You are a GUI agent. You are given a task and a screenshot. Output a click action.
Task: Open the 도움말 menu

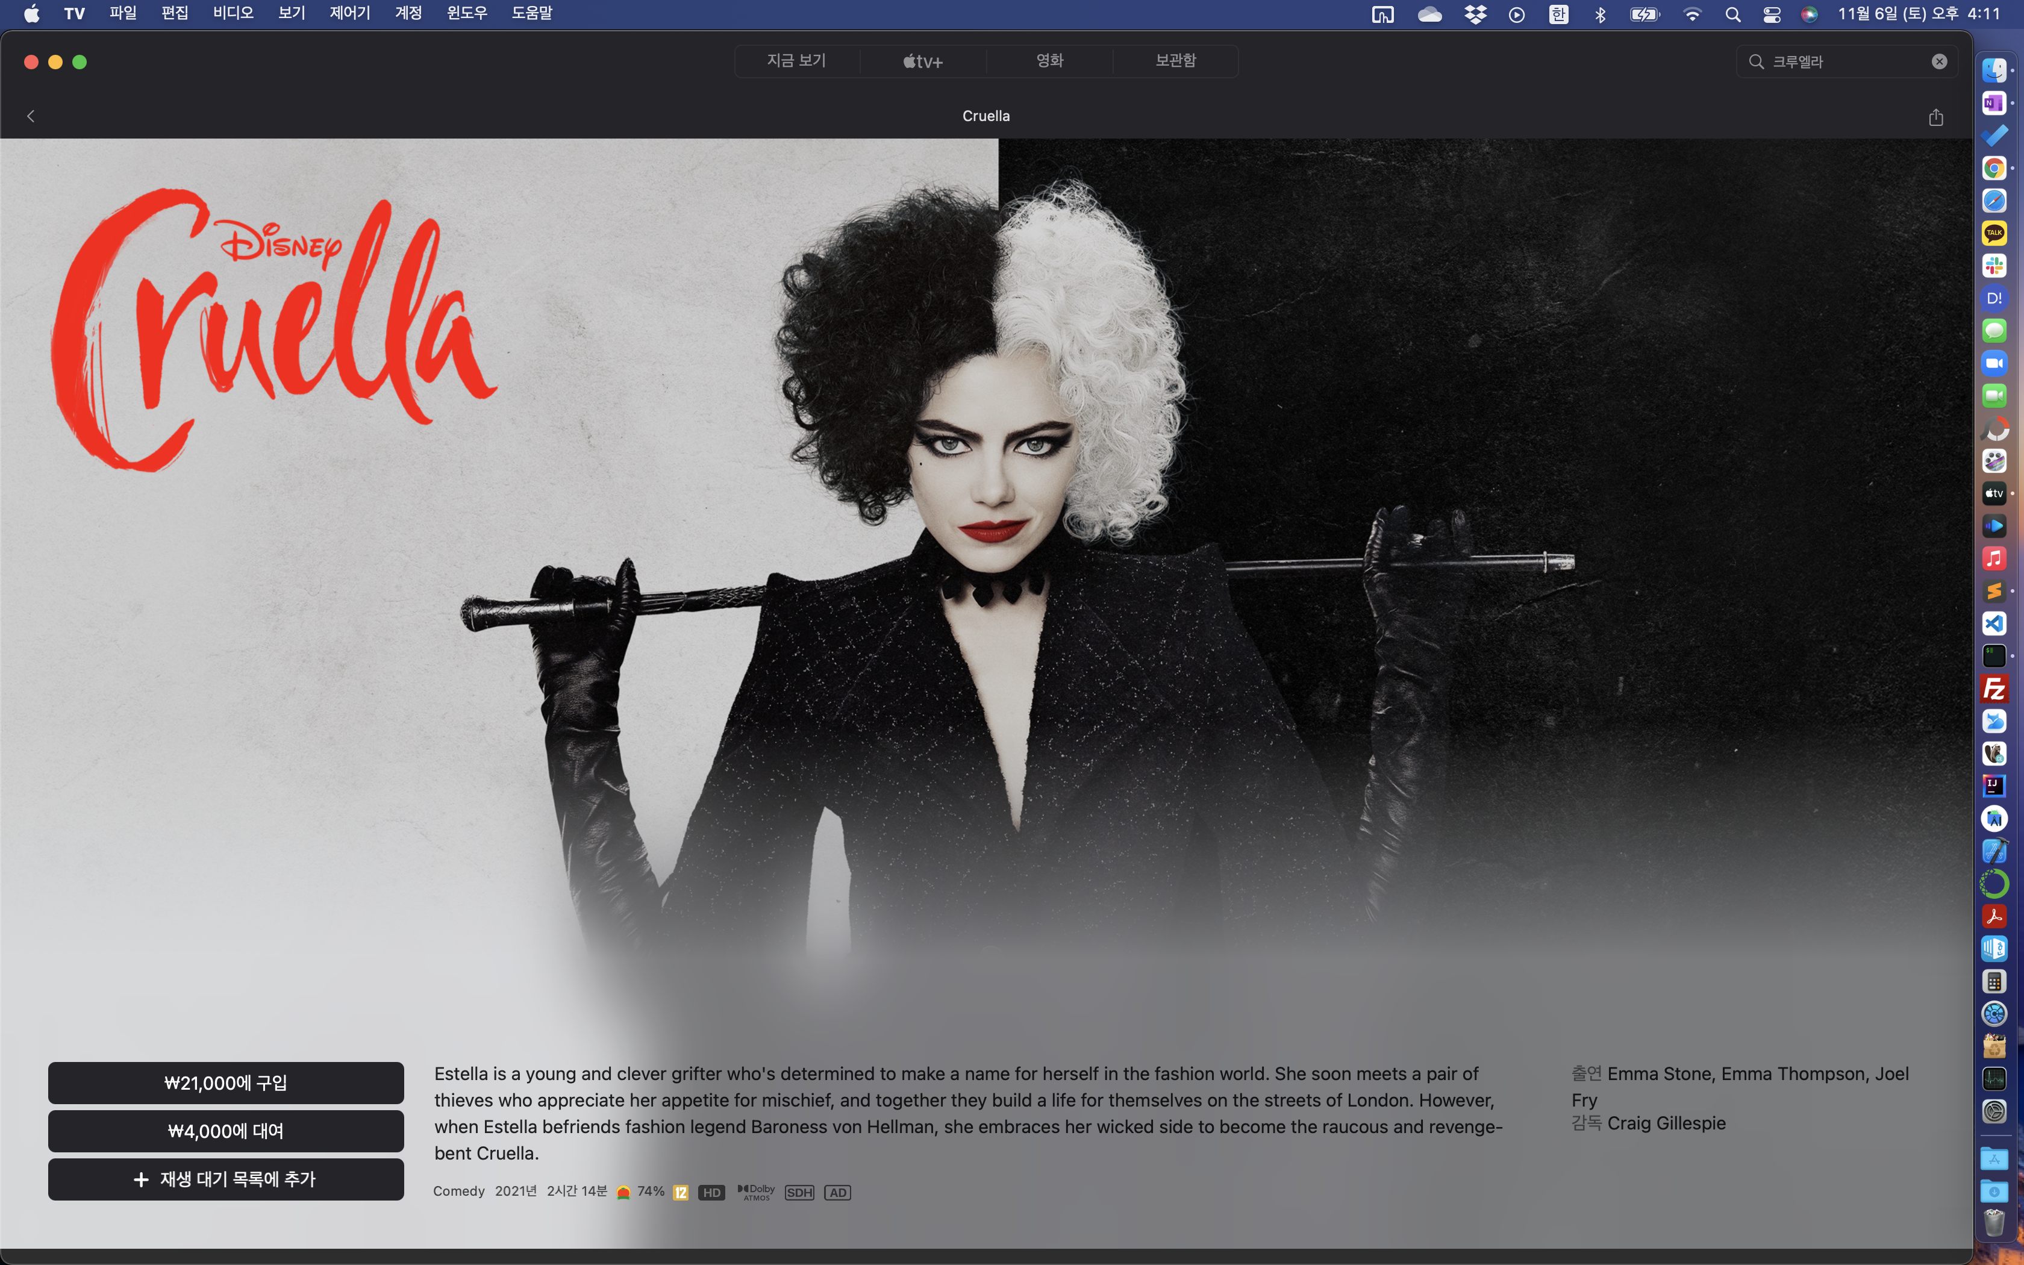pyautogui.click(x=532, y=13)
